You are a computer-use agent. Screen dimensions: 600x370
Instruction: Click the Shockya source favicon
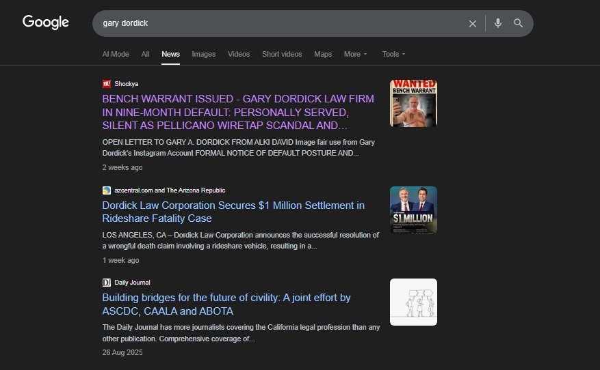(x=107, y=84)
